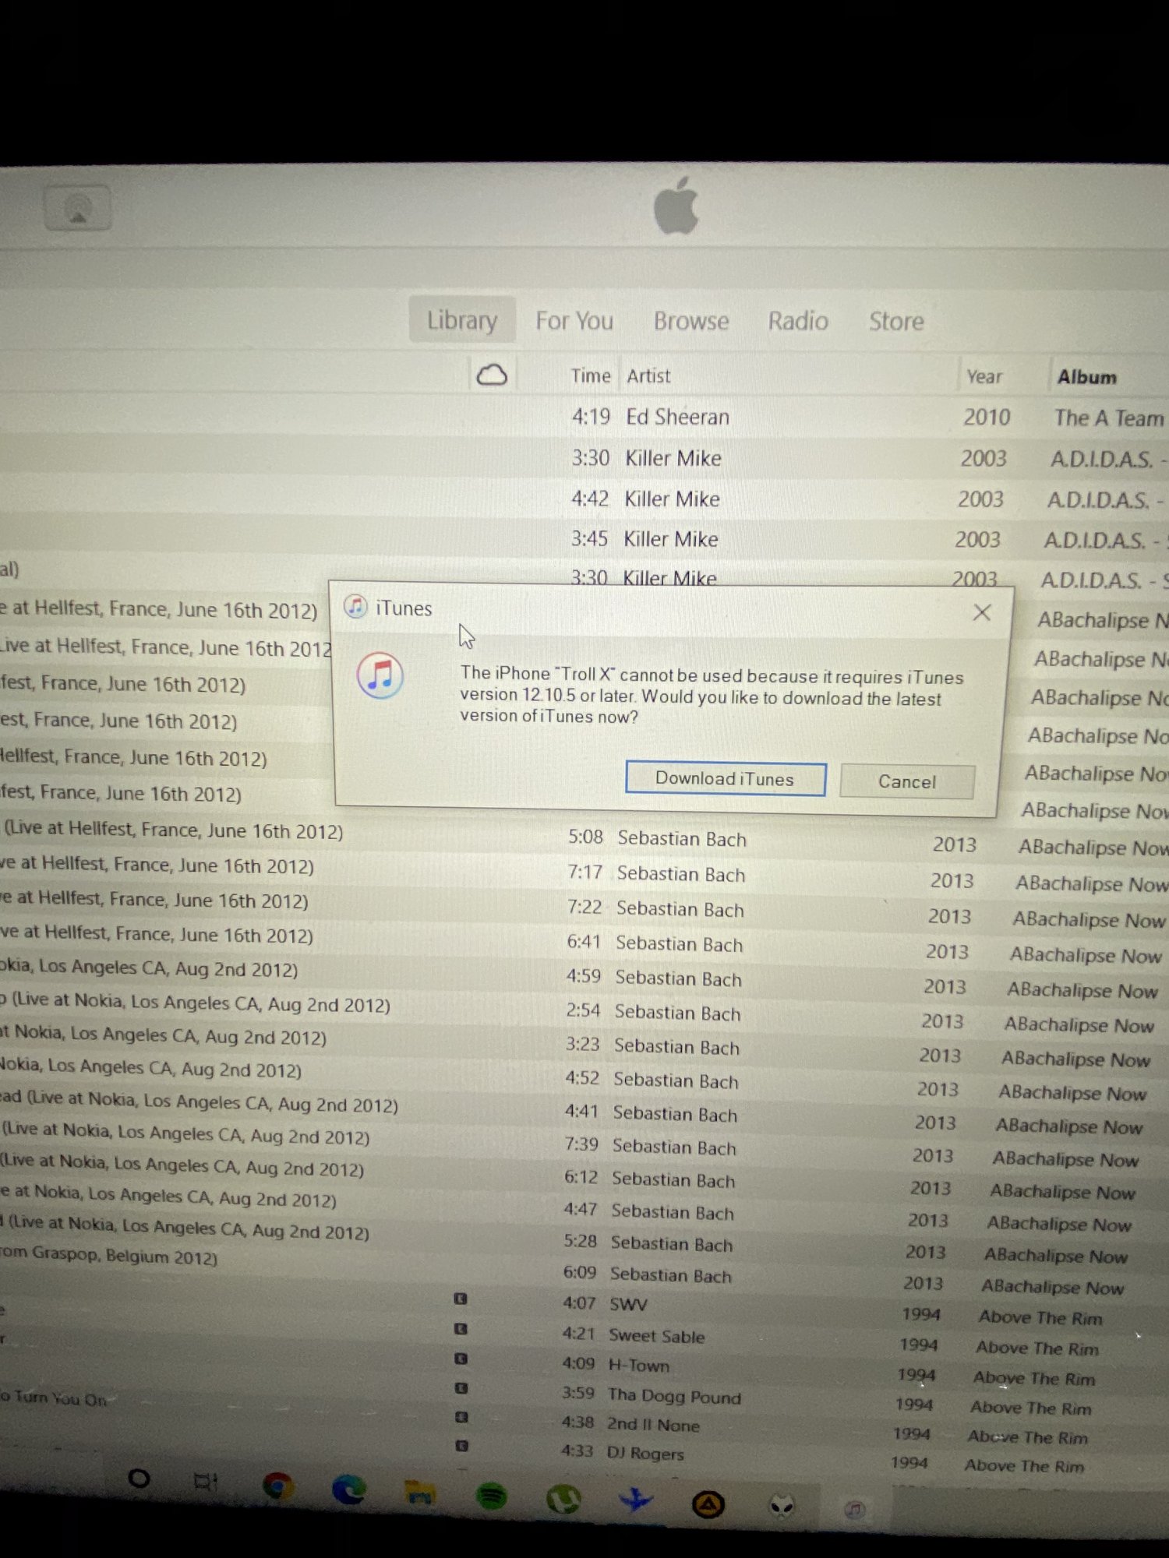Click explicit badge on Tha Dogg Pound row
1169x1558 pixels.
(461, 1388)
